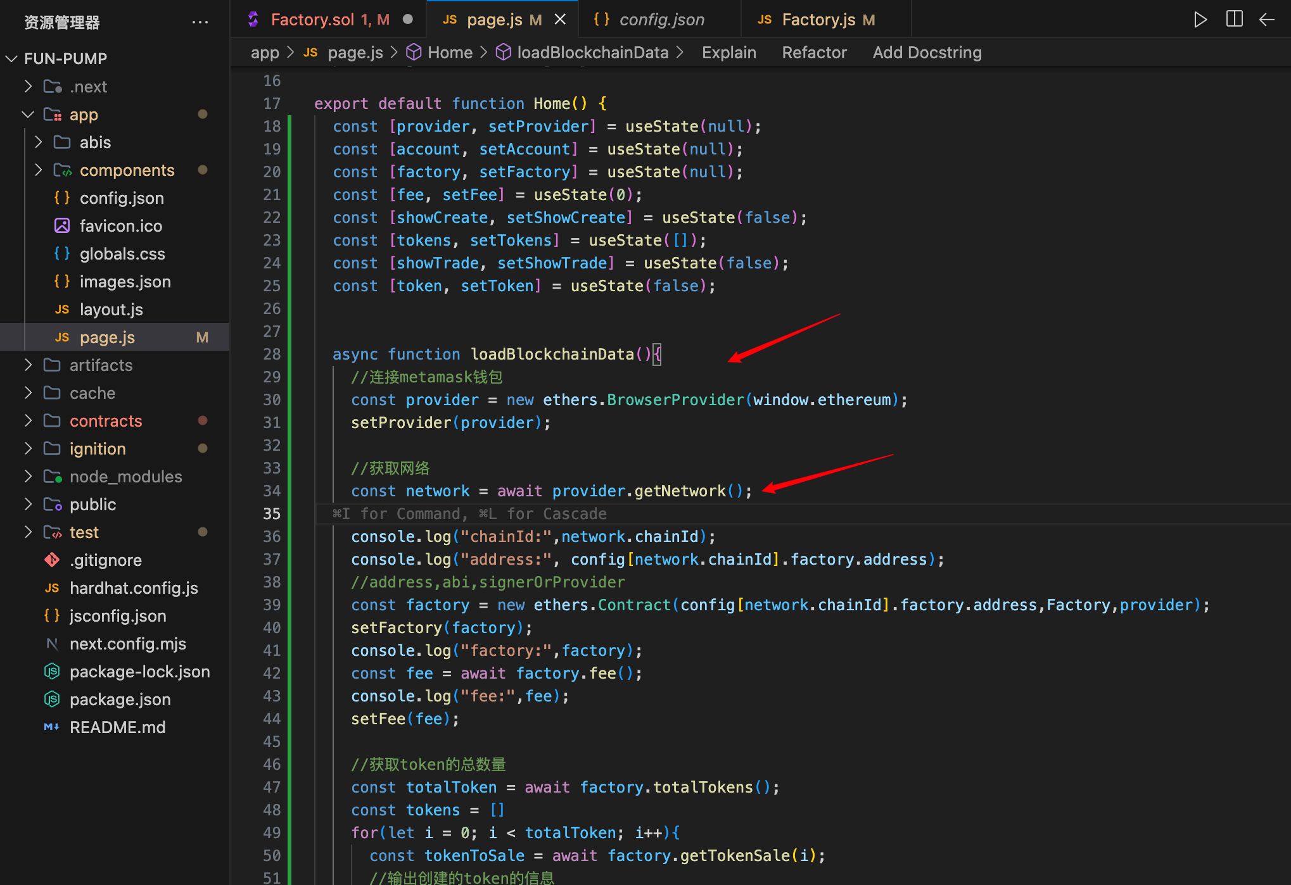Viewport: 1291px width, 885px height.
Task: Close the page.js tab
Action: point(560,20)
